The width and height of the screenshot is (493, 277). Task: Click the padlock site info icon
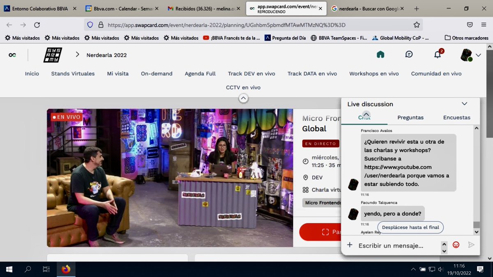pos(100,25)
